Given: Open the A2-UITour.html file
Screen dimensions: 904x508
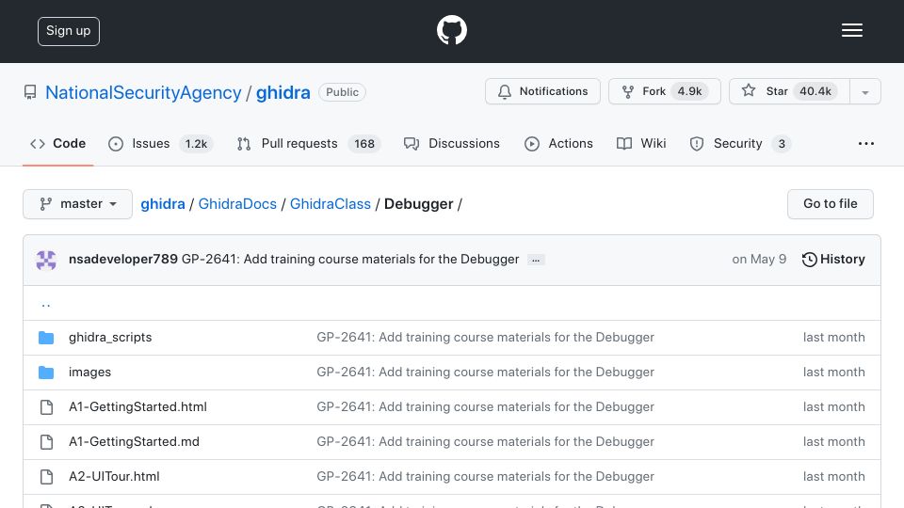Looking at the screenshot, I should pyautogui.click(x=114, y=476).
